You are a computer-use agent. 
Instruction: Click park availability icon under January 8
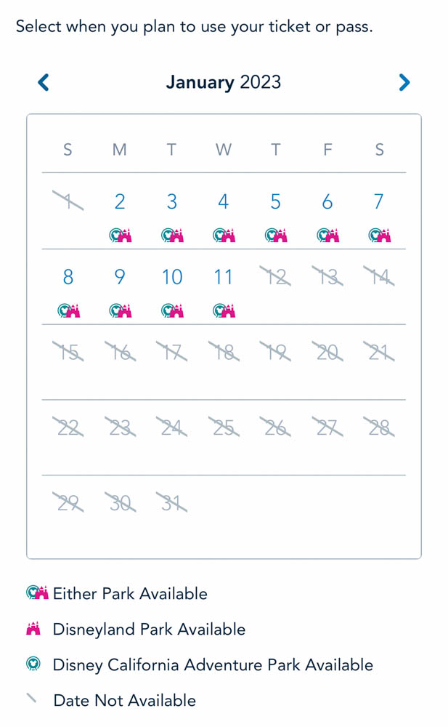coord(68,310)
